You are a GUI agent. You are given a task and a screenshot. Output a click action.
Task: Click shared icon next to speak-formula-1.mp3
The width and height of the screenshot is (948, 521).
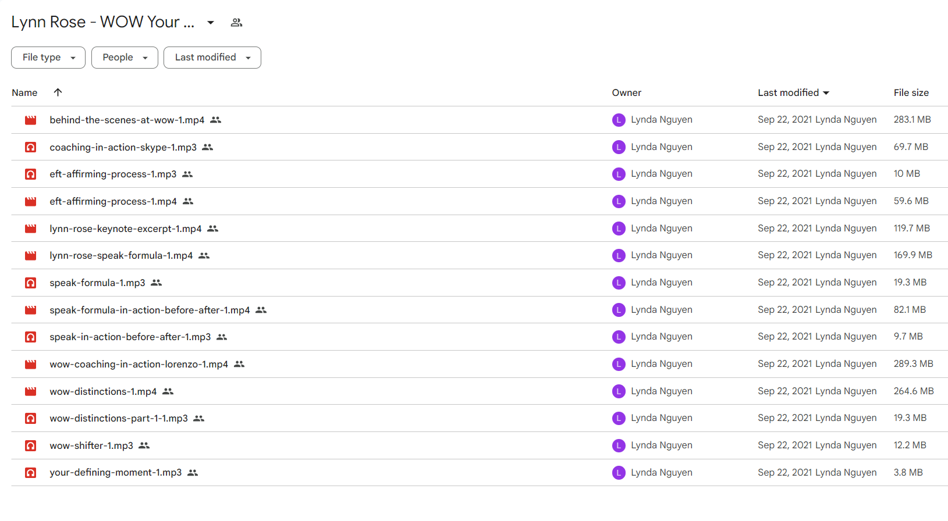(x=157, y=283)
